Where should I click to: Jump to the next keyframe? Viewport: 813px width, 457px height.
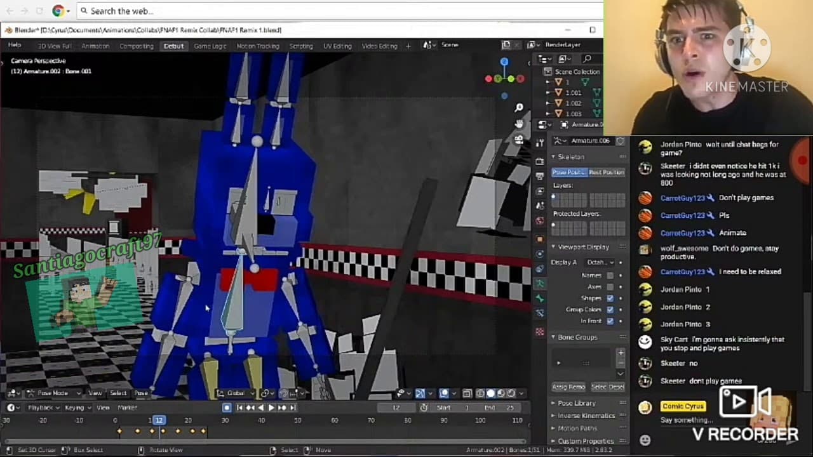[x=282, y=407]
